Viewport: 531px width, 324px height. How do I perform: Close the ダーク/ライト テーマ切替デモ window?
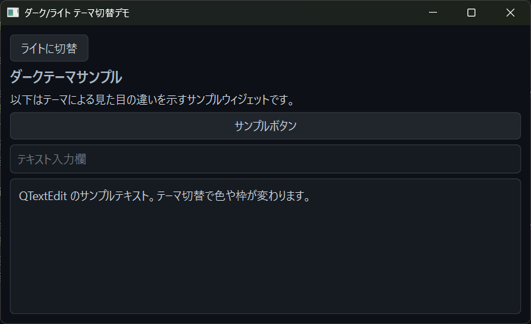point(510,13)
